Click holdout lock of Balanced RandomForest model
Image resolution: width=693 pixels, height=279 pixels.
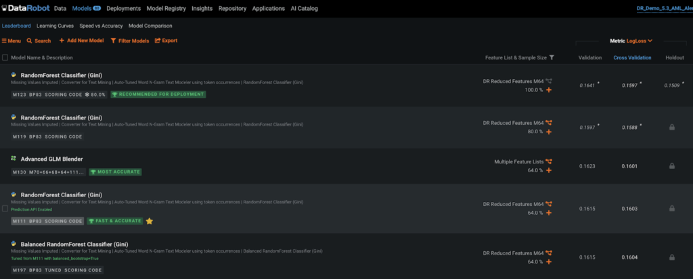click(672, 257)
